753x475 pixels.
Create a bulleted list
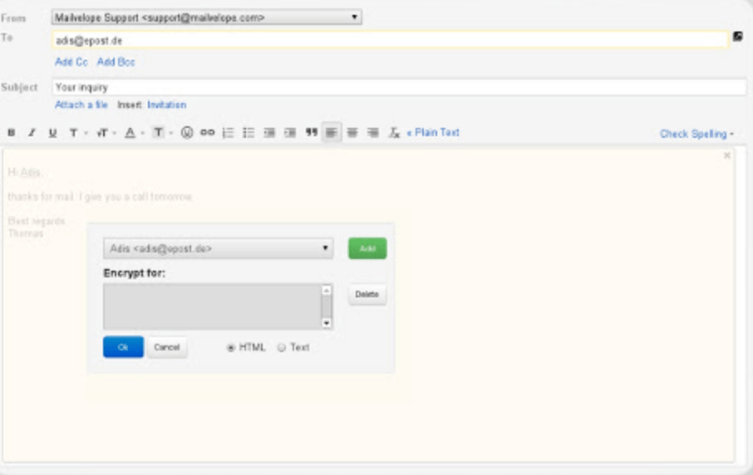click(249, 133)
